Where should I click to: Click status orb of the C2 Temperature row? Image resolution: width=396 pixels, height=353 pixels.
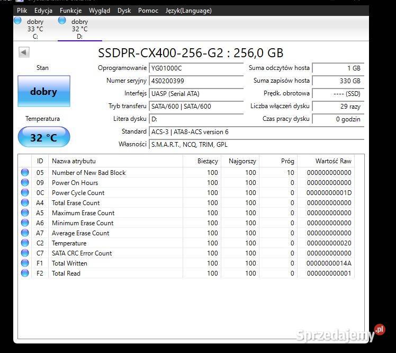point(25,243)
